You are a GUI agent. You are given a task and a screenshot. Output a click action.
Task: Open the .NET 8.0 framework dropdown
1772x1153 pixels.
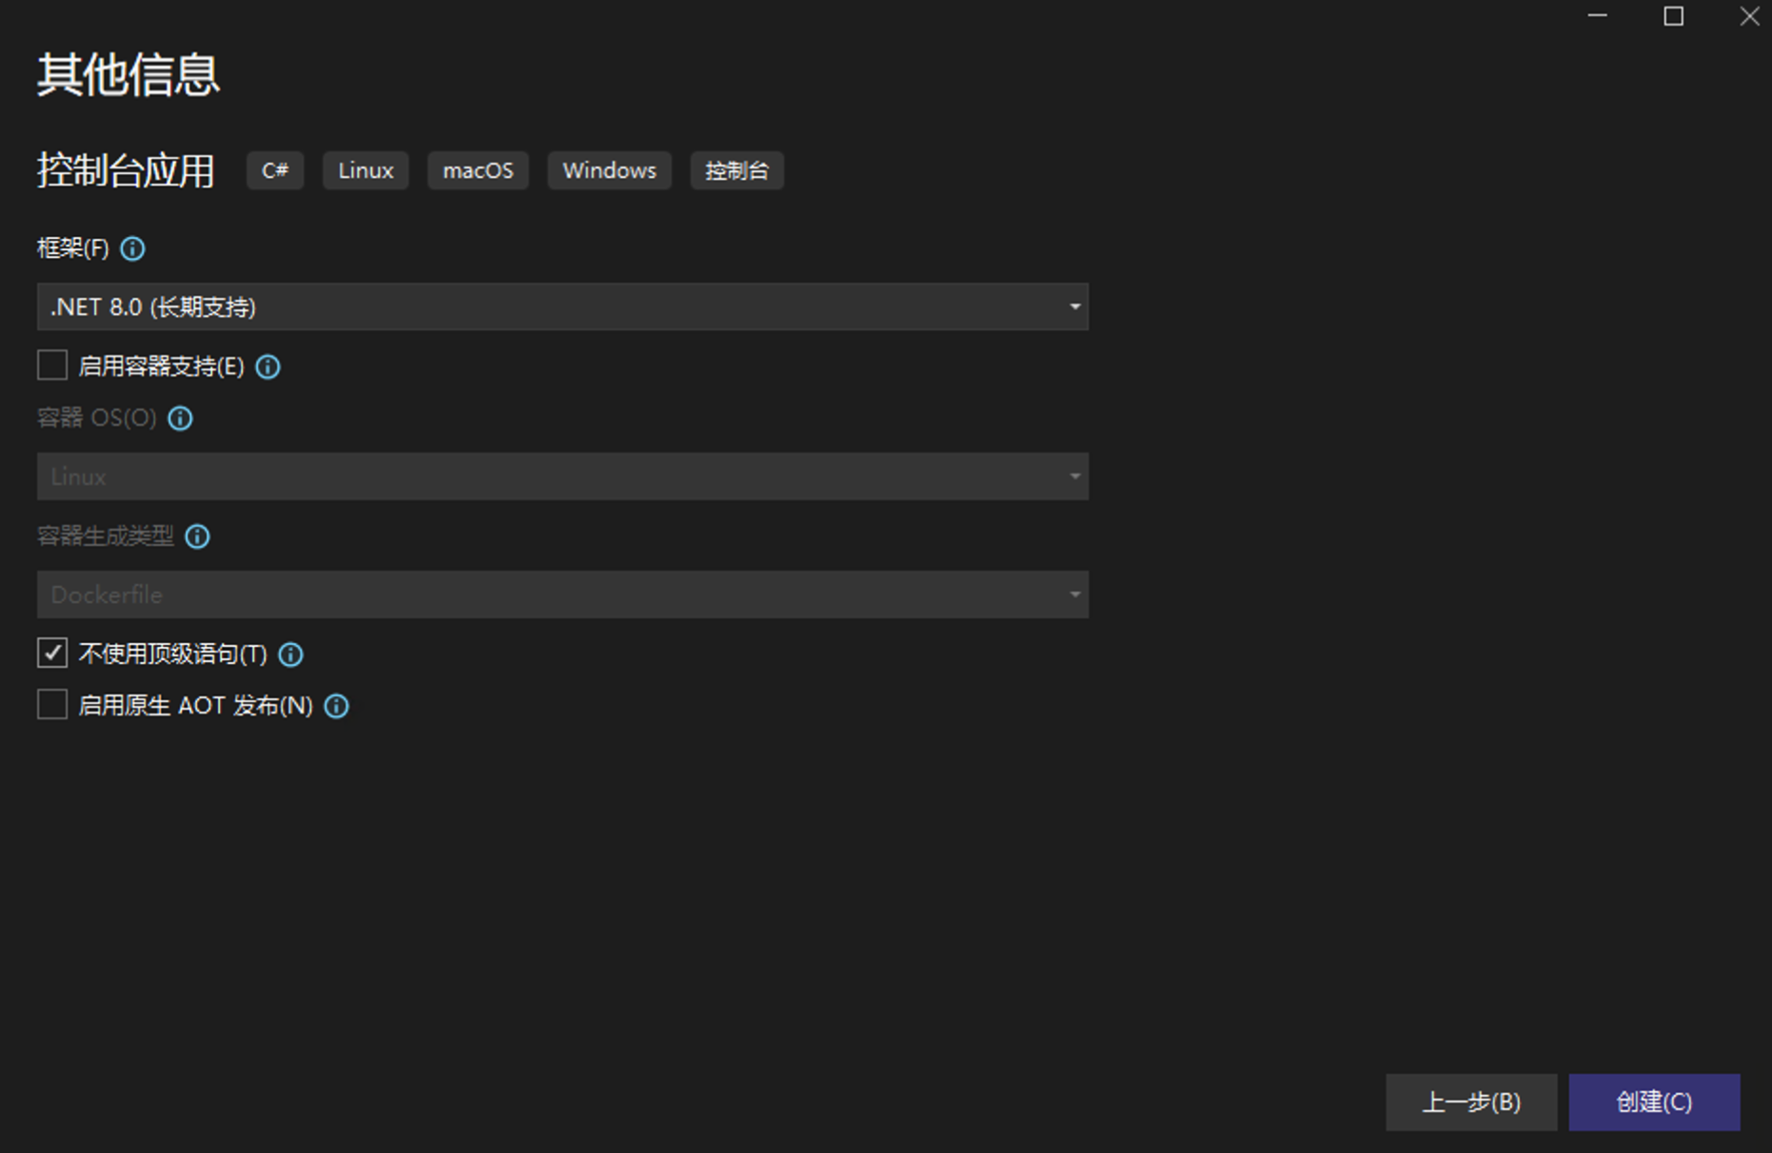[x=1073, y=306]
